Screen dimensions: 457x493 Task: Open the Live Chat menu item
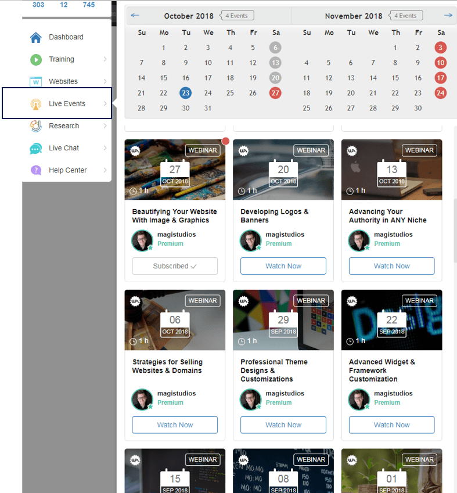(67, 148)
